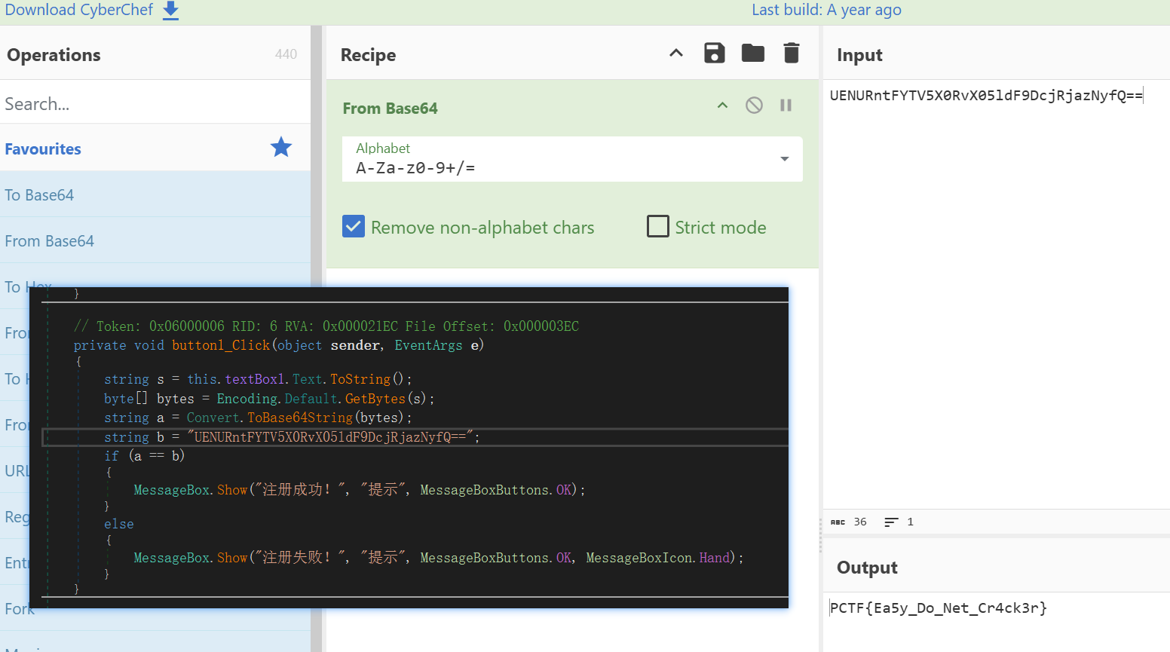Click the download icon beside Download CyberChef
Viewport: 1170px width, 652px height.
[x=171, y=11]
